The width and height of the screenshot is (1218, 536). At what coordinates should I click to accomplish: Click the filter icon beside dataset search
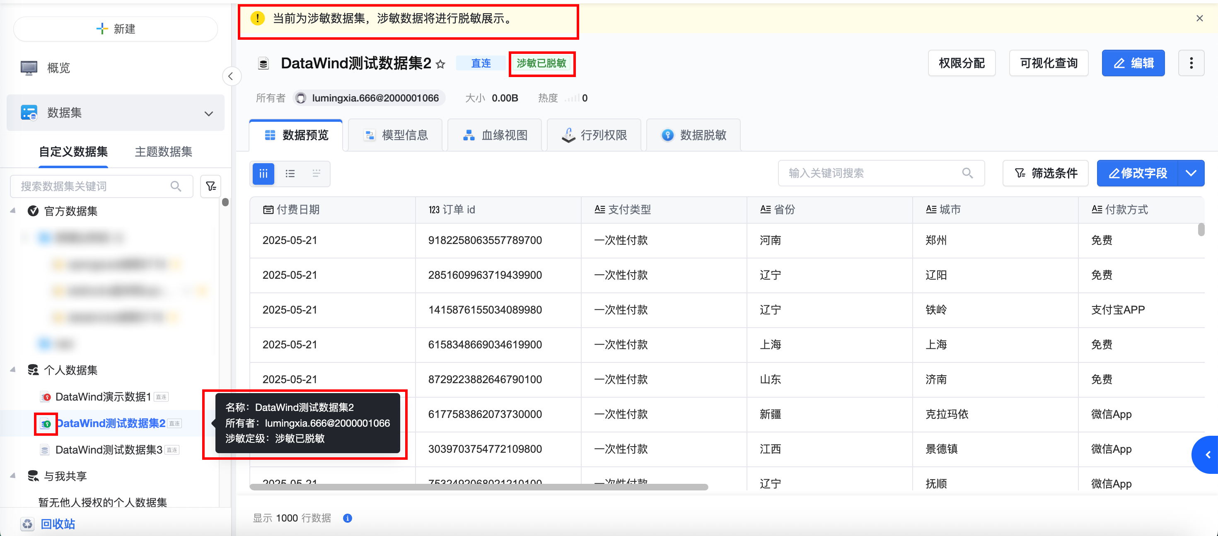[x=211, y=186]
